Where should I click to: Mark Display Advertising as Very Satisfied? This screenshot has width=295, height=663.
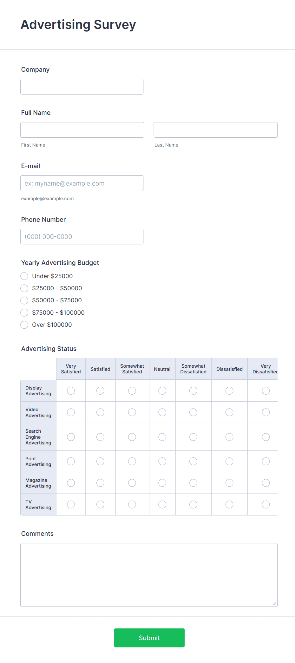70,391
